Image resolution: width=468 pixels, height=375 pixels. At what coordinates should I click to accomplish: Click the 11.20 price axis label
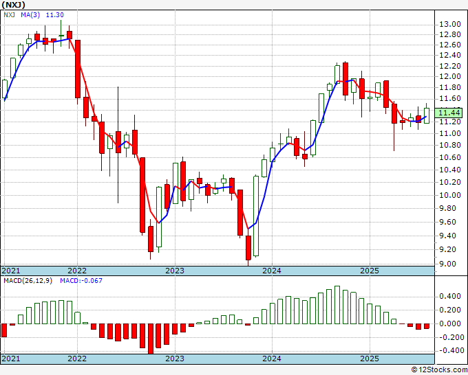pos(450,122)
